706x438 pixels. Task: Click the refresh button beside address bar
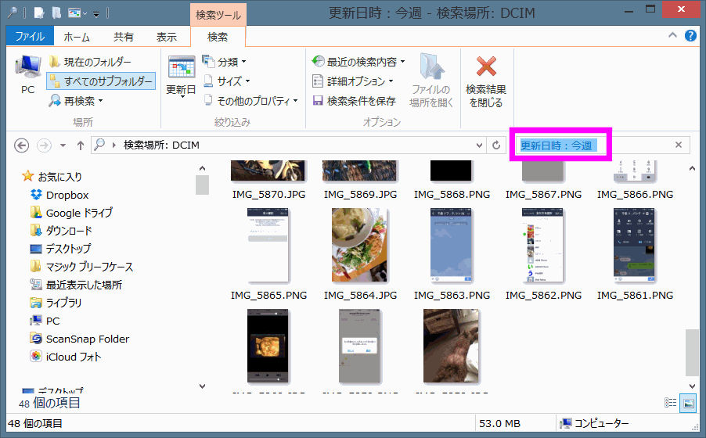496,145
